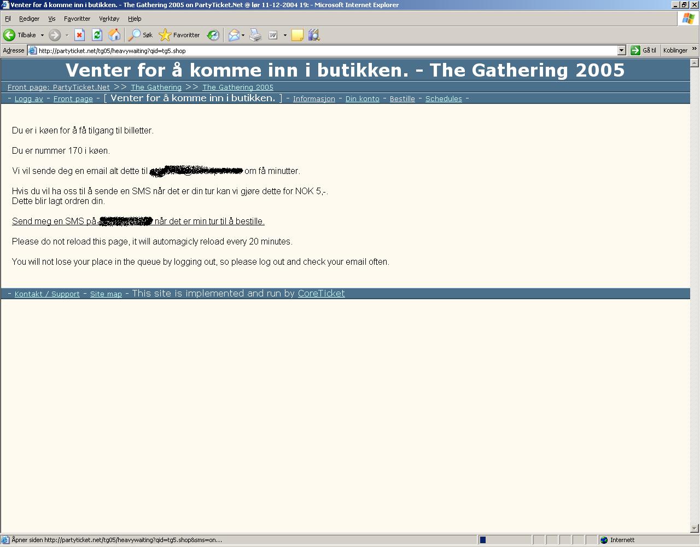
Task: Click the Koblinger toolbar label
Action: click(x=675, y=50)
